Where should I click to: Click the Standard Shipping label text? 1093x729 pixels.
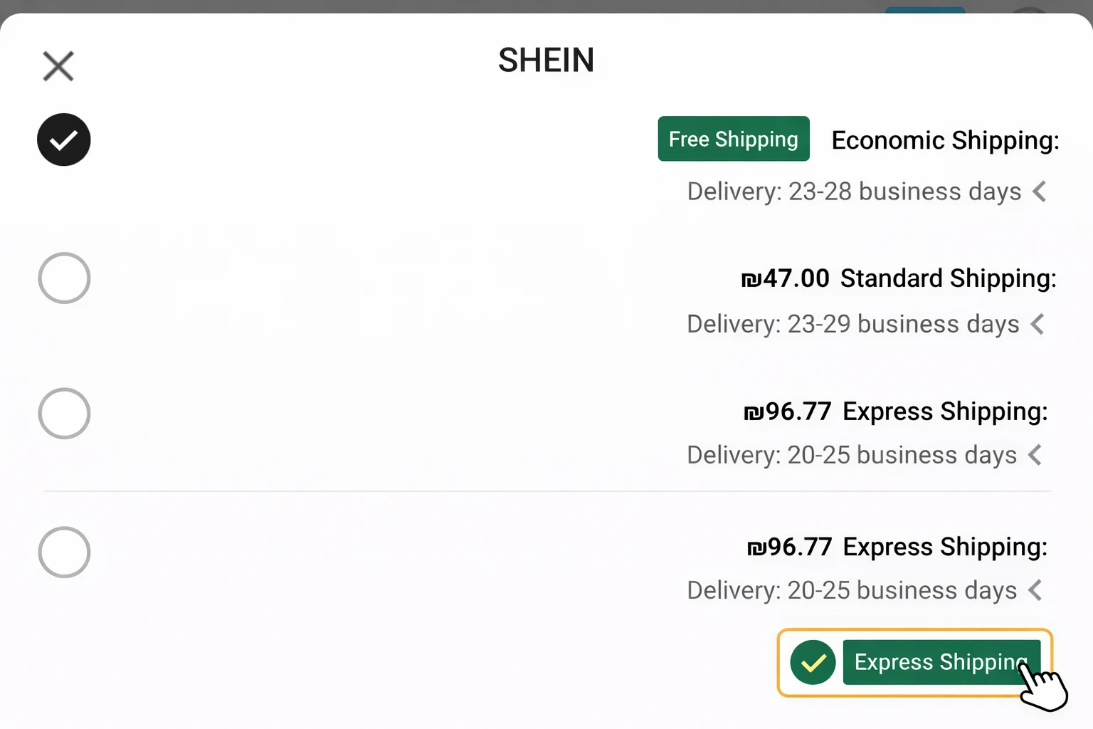point(948,278)
